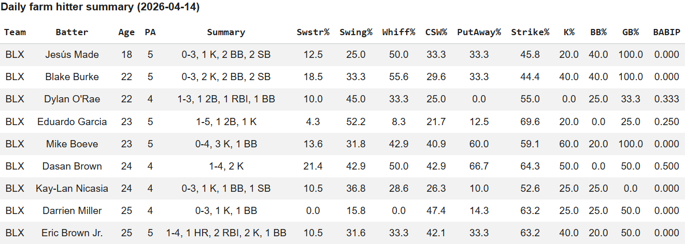685x244 pixels.
Task: Click the Strike% column header
Action: (x=530, y=32)
